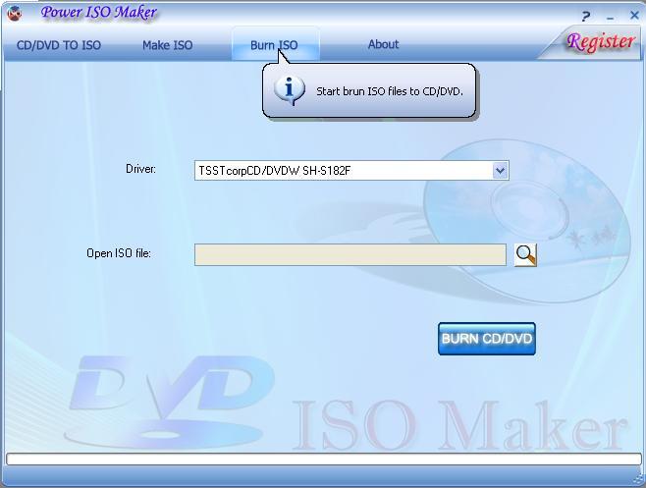Image resolution: width=646 pixels, height=488 pixels.
Task: Click the BURN CD/DVD button
Action: 487,339
